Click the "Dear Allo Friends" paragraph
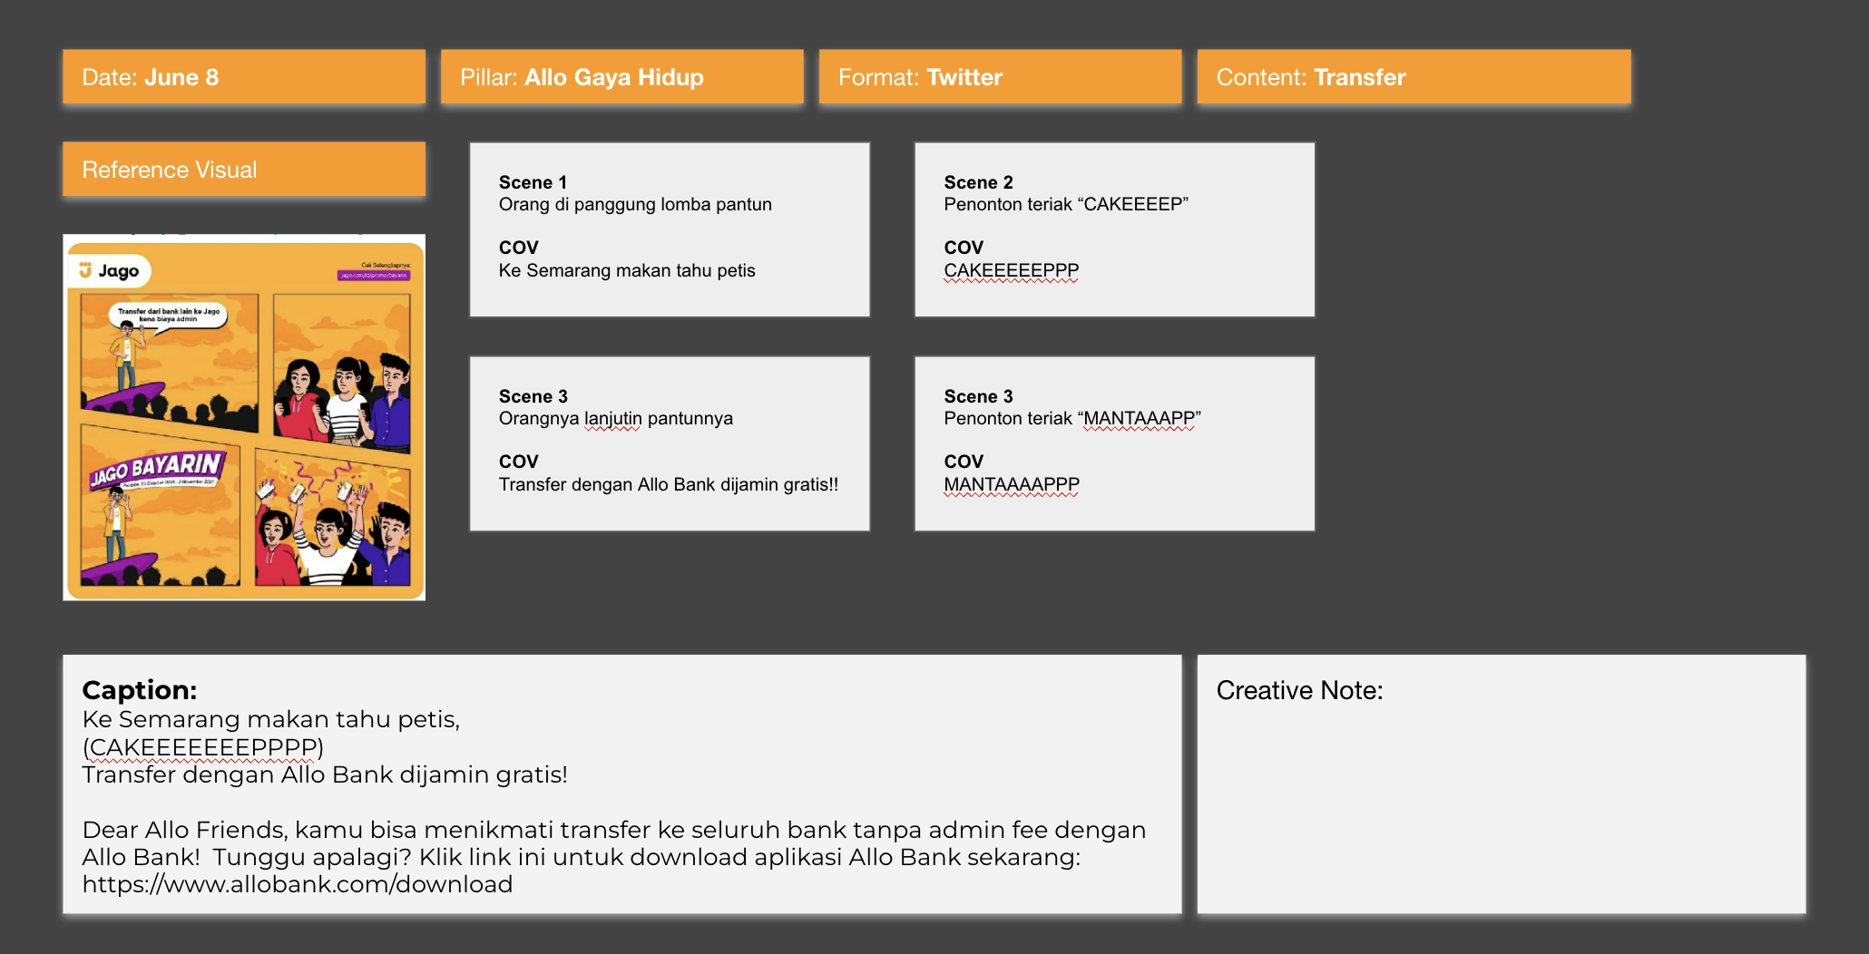The image size is (1869, 954). (x=614, y=857)
